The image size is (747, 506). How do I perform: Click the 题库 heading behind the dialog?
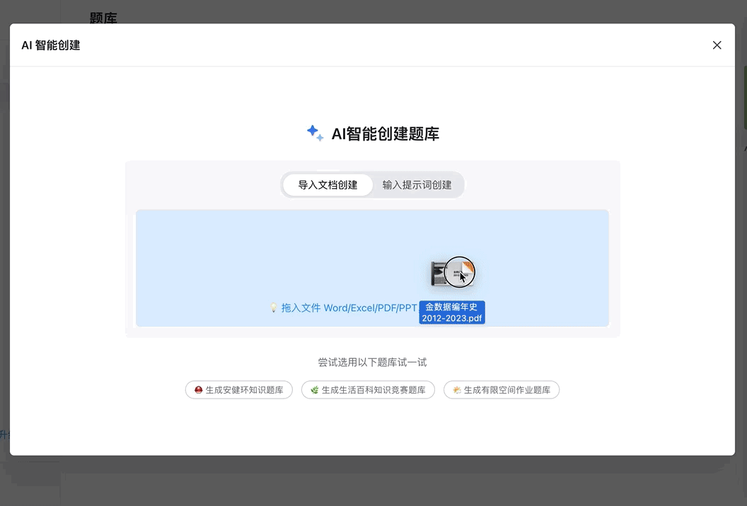105,18
